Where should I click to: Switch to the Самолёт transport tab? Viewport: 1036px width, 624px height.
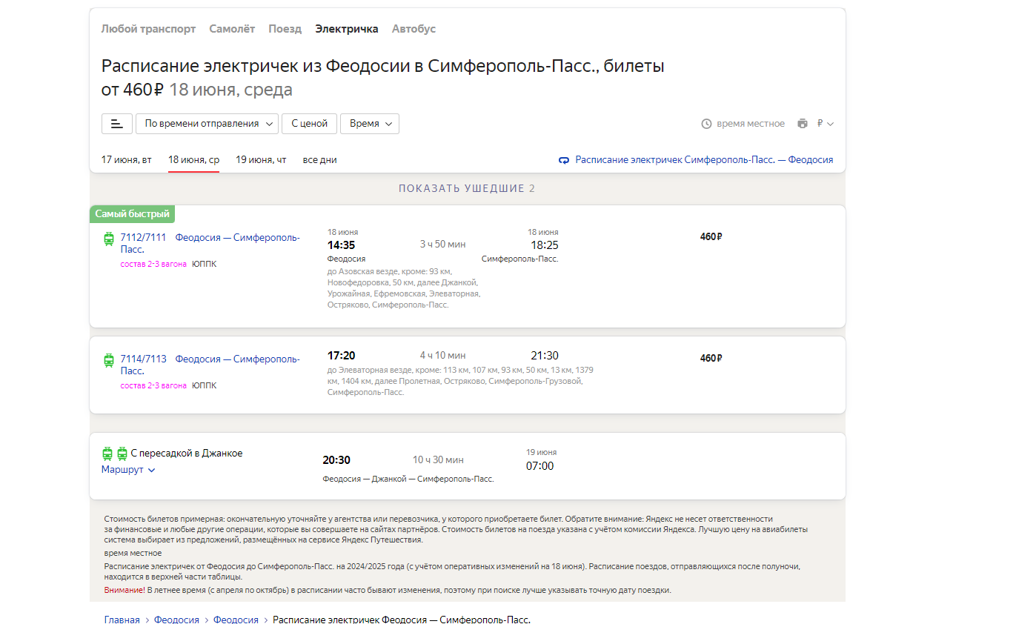point(232,29)
